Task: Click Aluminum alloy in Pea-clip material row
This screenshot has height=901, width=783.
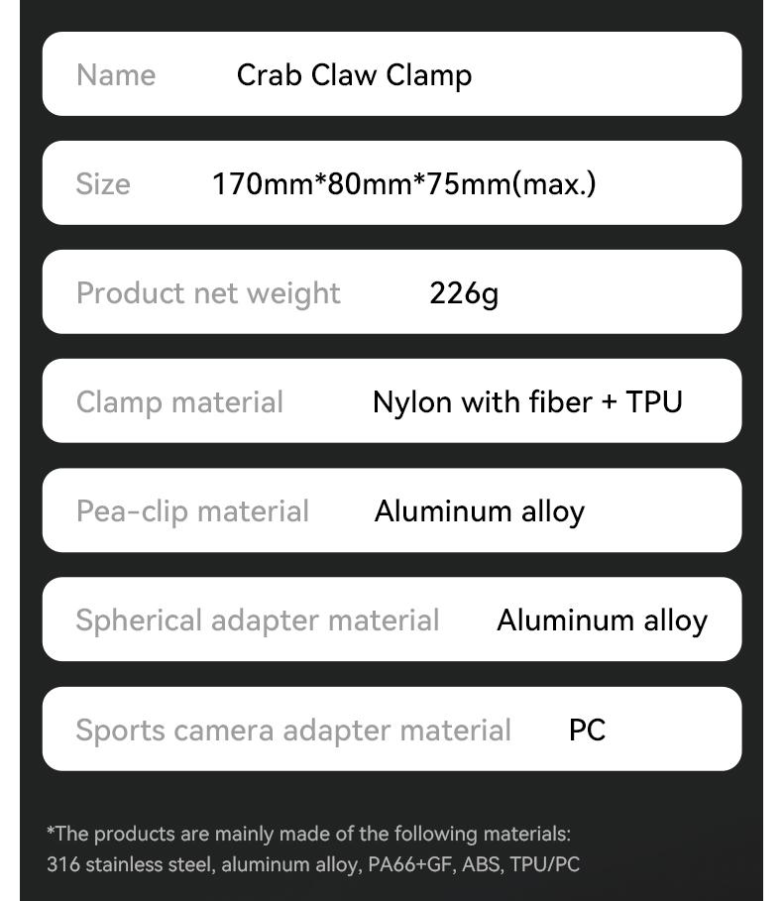Action: [x=480, y=511]
